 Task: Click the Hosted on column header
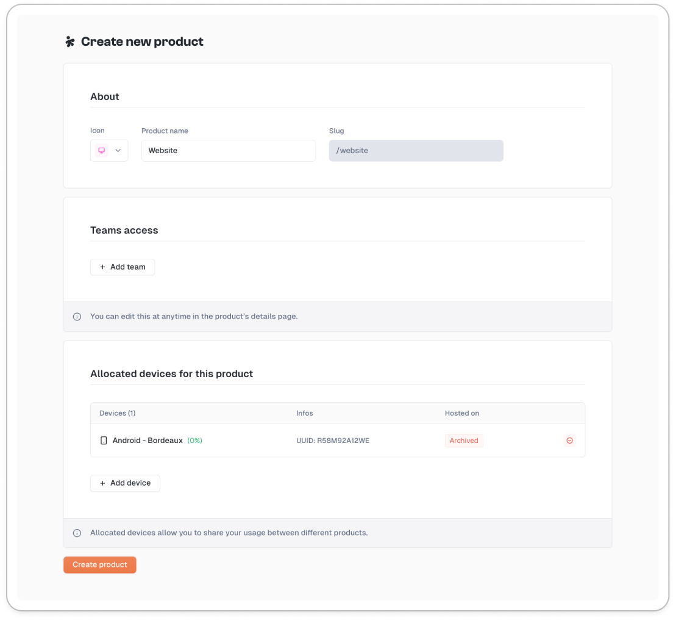click(462, 413)
